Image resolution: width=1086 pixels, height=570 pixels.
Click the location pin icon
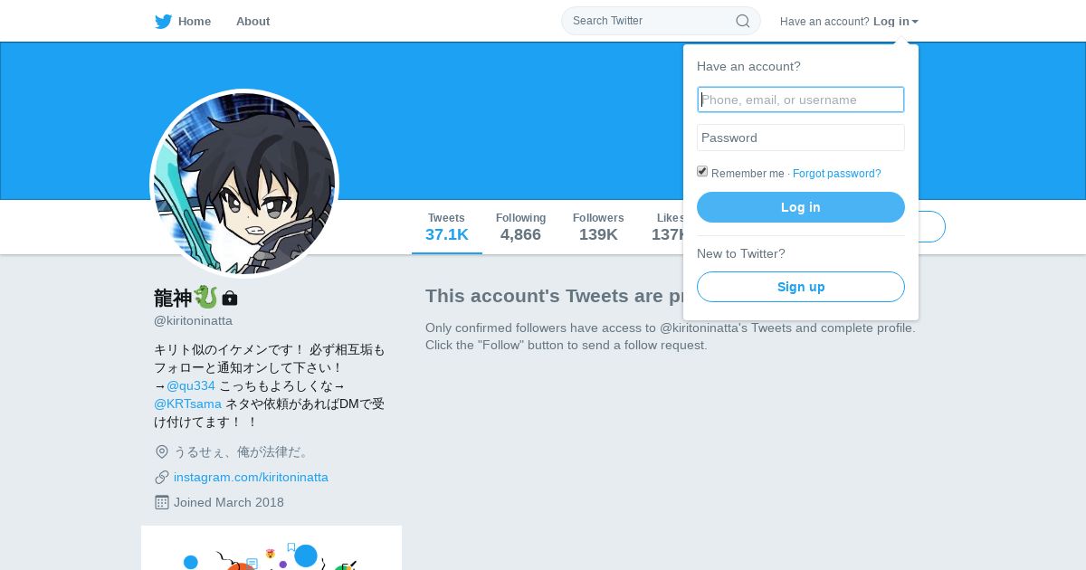(x=162, y=451)
